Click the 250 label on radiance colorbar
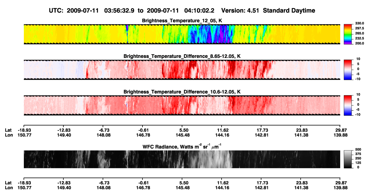Screen dimensions: 378x194 pyautogui.click(x=359, y=158)
